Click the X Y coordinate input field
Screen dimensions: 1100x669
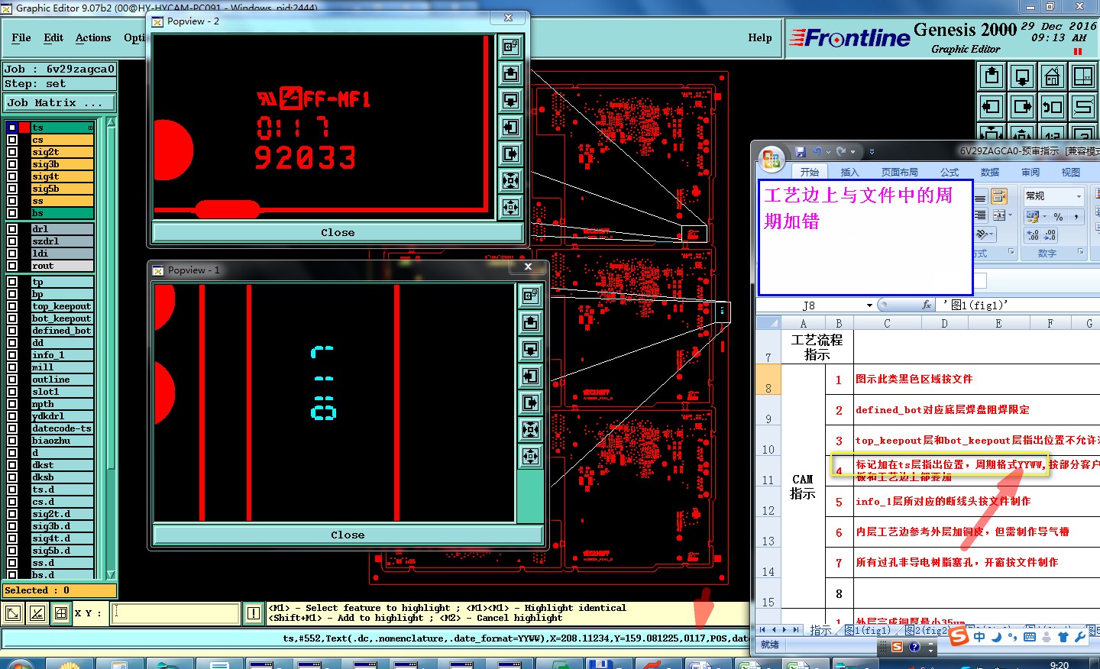pos(176,612)
